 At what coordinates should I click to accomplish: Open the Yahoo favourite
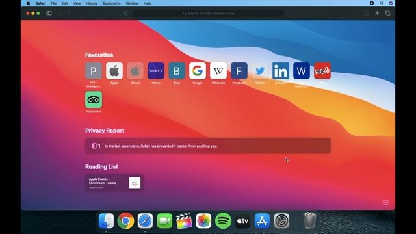click(x=156, y=71)
